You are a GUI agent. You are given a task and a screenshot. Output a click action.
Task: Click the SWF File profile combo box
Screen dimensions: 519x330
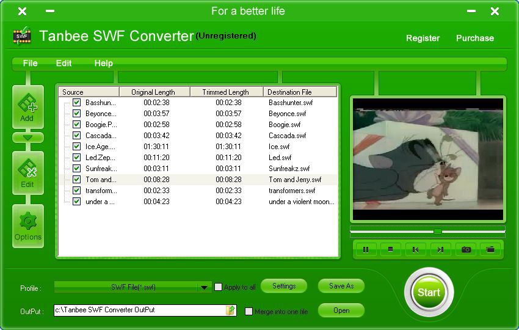click(x=132, y=287)
